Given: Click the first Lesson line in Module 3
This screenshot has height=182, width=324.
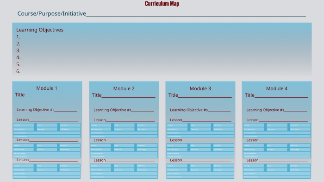Looking at the screenshot, I should coord(200,120).
